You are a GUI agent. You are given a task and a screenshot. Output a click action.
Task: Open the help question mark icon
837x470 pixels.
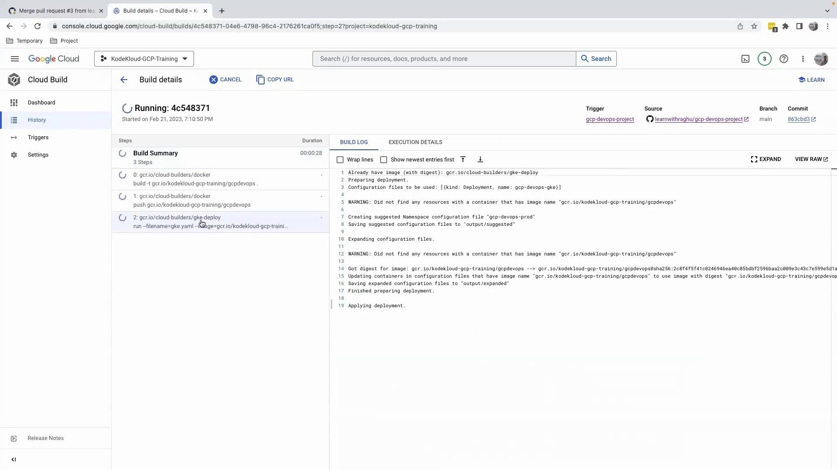(x=784, y=59)
